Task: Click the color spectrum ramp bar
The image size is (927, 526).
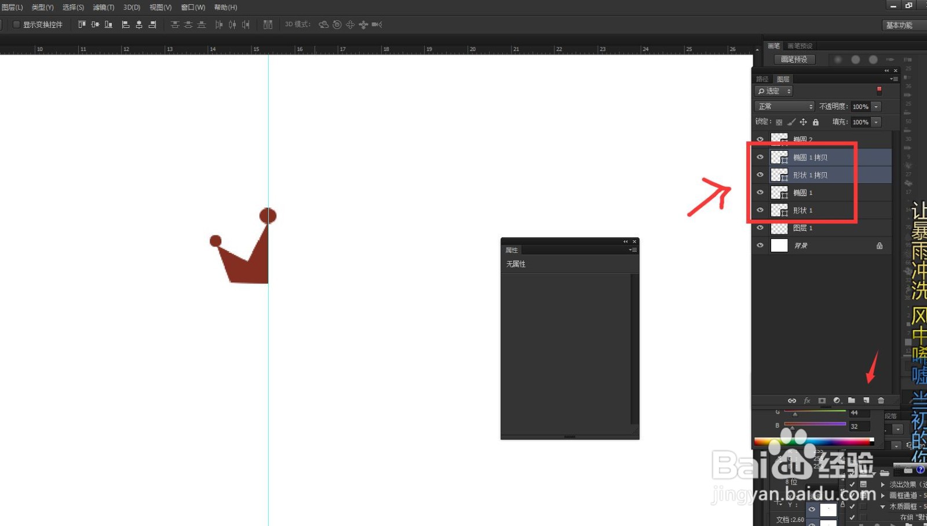Action: coord(814,442)
